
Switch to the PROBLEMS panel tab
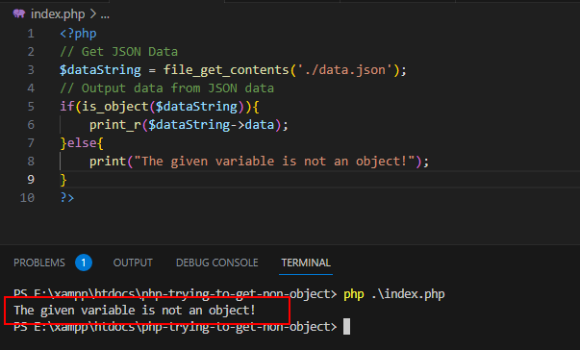point(39,262)
